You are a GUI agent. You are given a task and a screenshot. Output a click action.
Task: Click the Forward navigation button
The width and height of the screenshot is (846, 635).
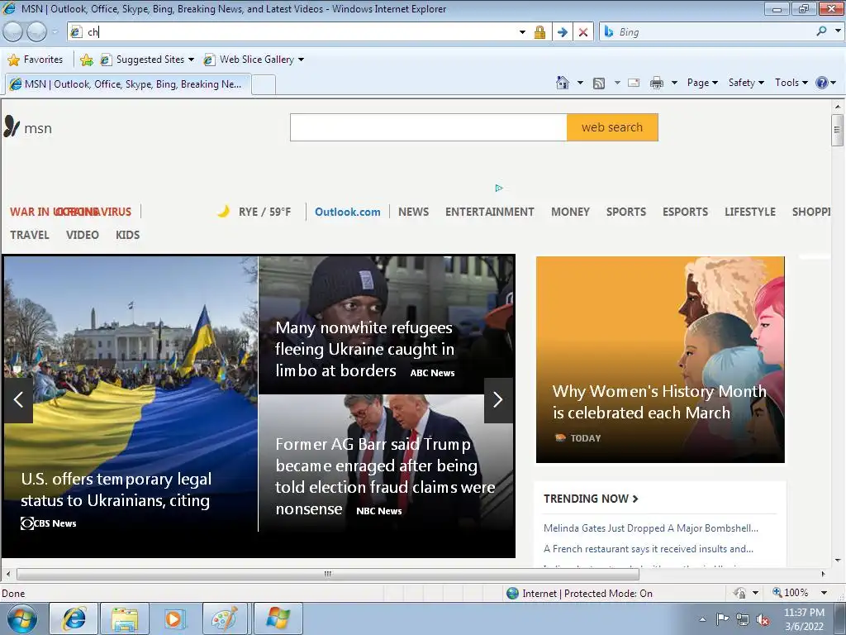pos(36,32)
